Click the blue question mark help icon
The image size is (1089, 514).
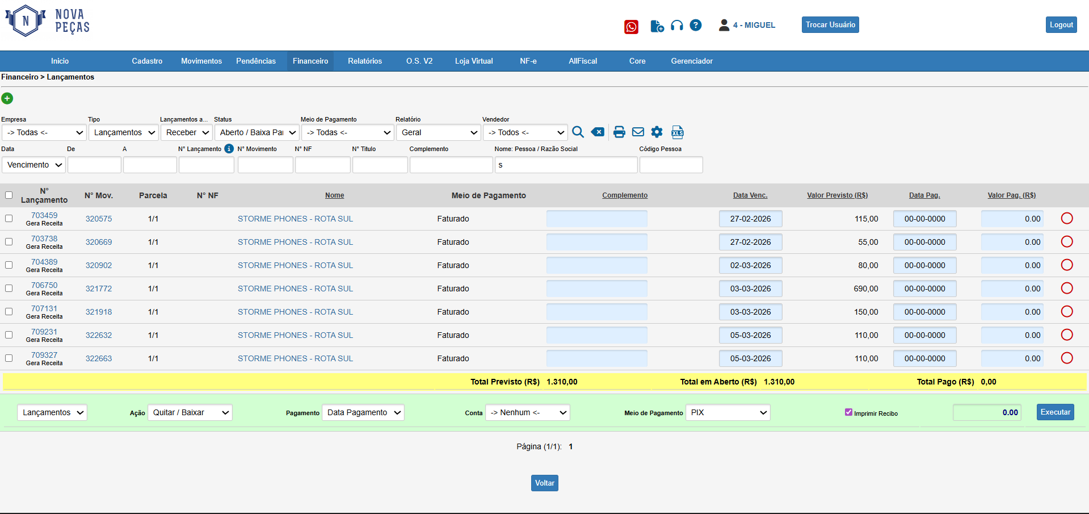696,26
